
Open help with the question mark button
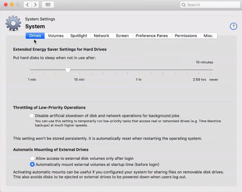pos(233,26)
